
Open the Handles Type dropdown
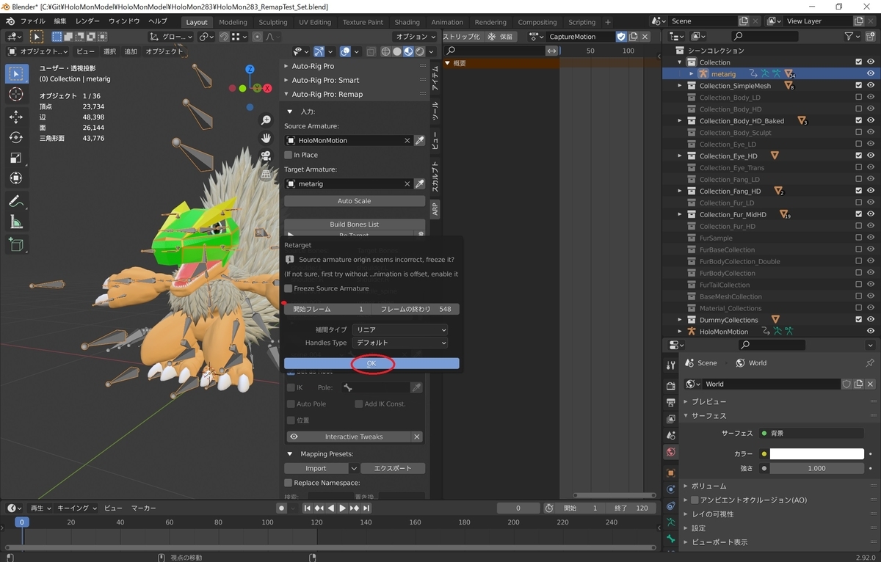point(400,343)
